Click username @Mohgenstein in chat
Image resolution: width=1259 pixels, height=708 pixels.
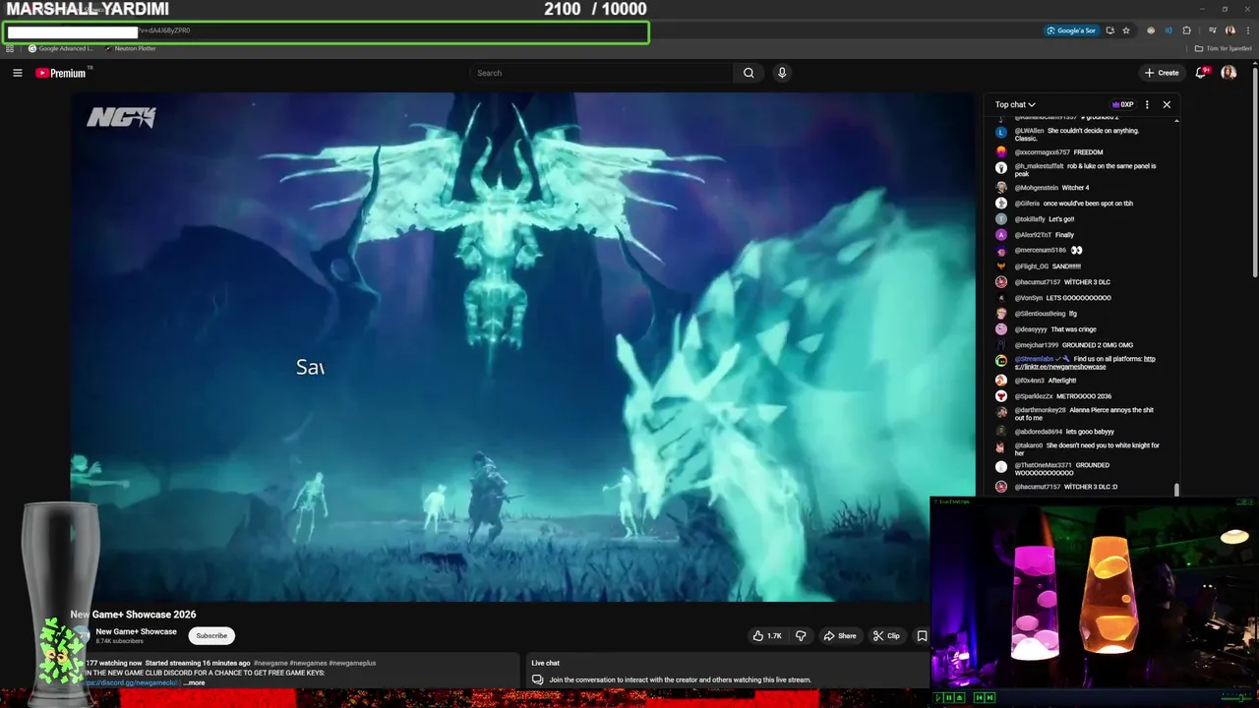click(1037, 188)
